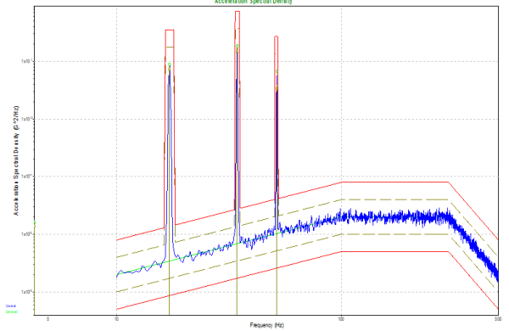Screen dimensions: 509x331
Task: Click the 5 Hz frequency tick label
Action: click(x=48, y=319)
